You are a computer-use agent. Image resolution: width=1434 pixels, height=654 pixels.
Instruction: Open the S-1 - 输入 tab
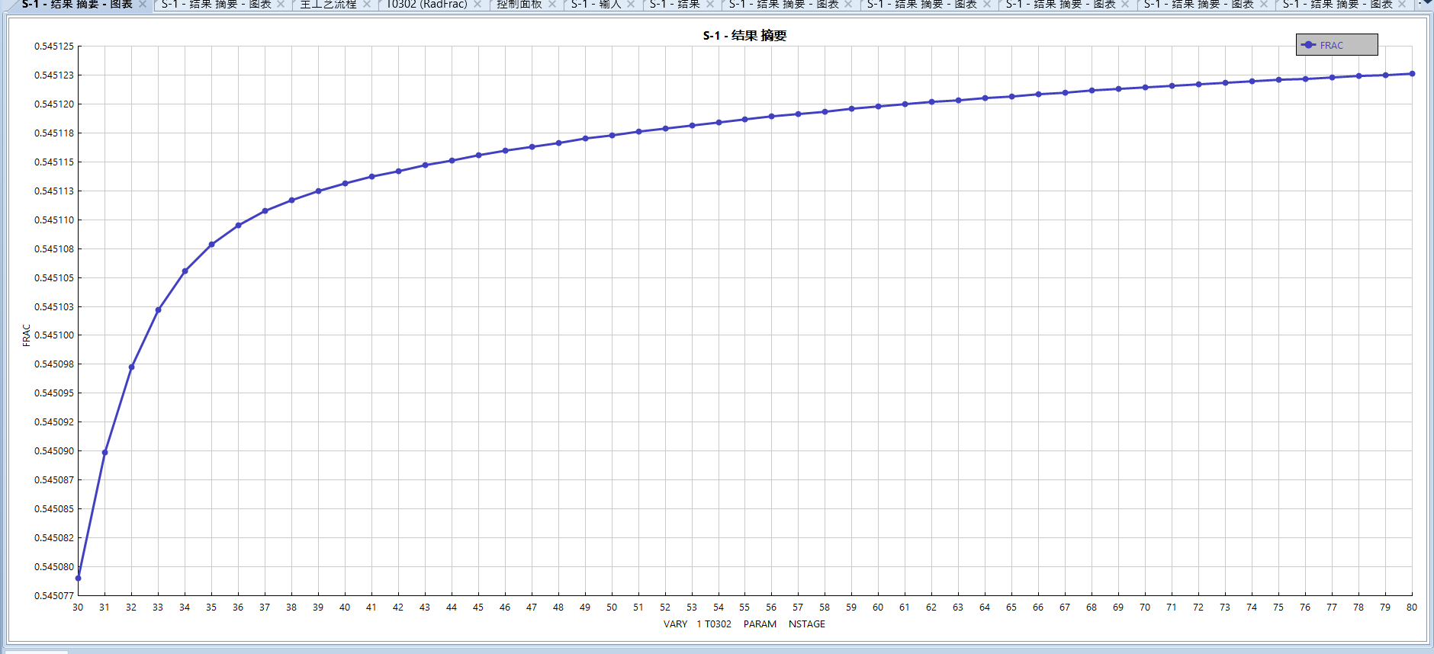596,4
